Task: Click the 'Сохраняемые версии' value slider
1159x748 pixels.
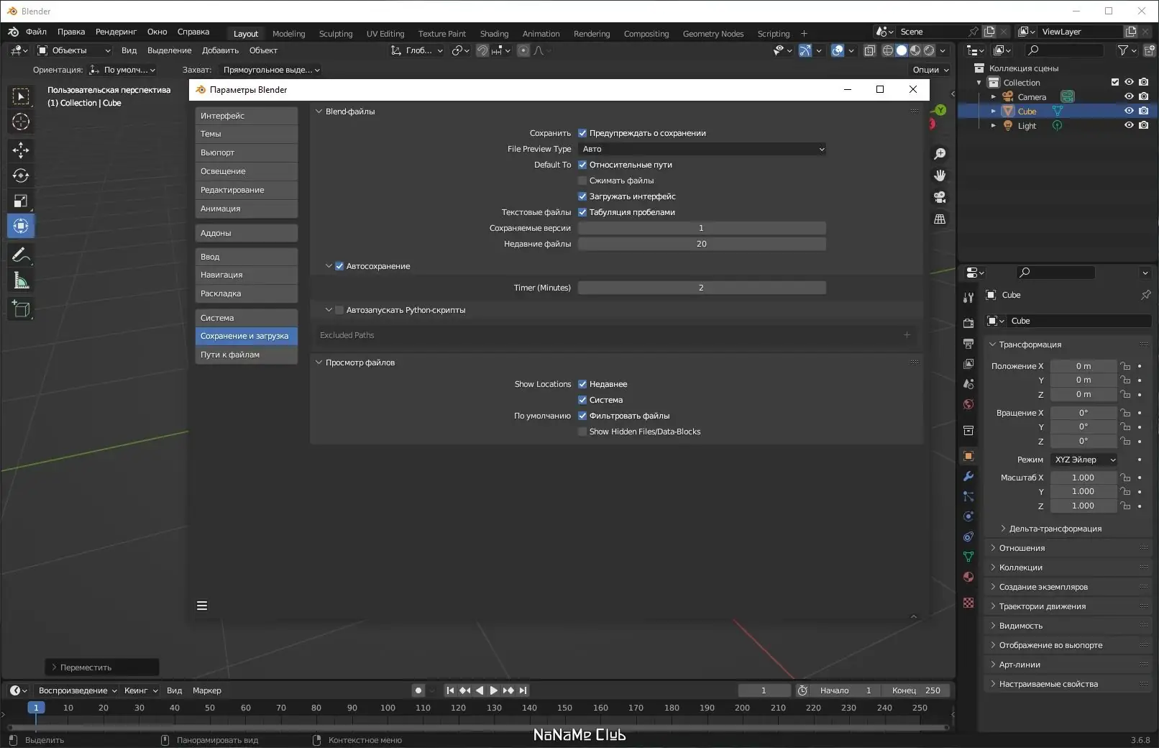Action: (x=702, y=228)
